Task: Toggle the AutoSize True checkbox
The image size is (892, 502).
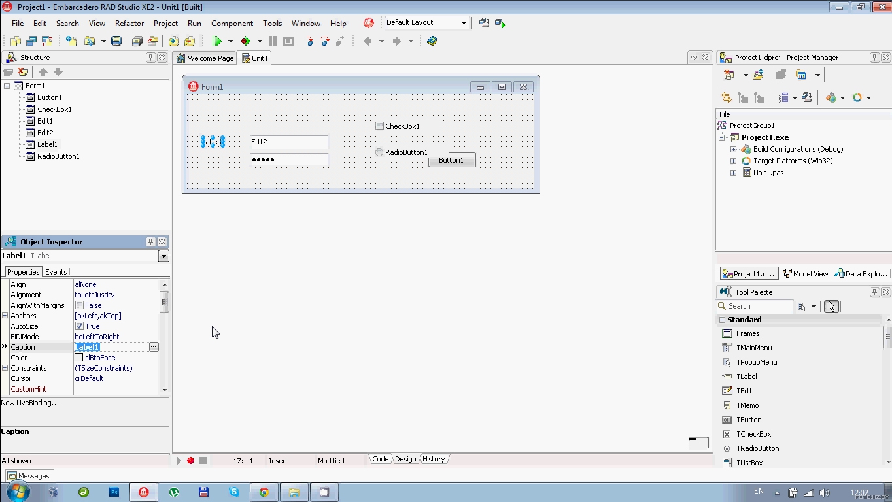Action: 79,326
